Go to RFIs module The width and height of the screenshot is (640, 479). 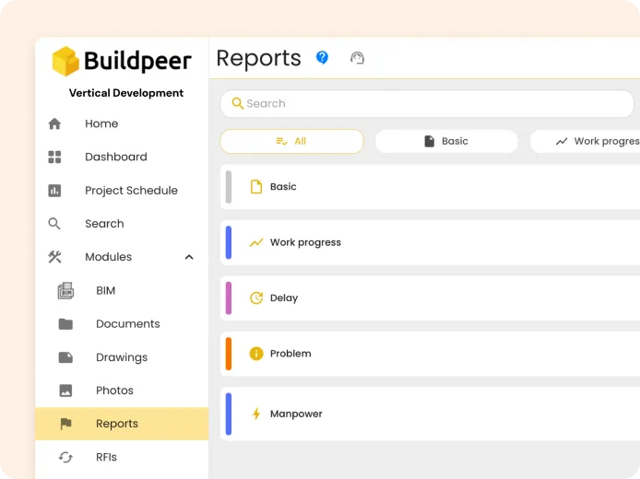pos(122,457)
